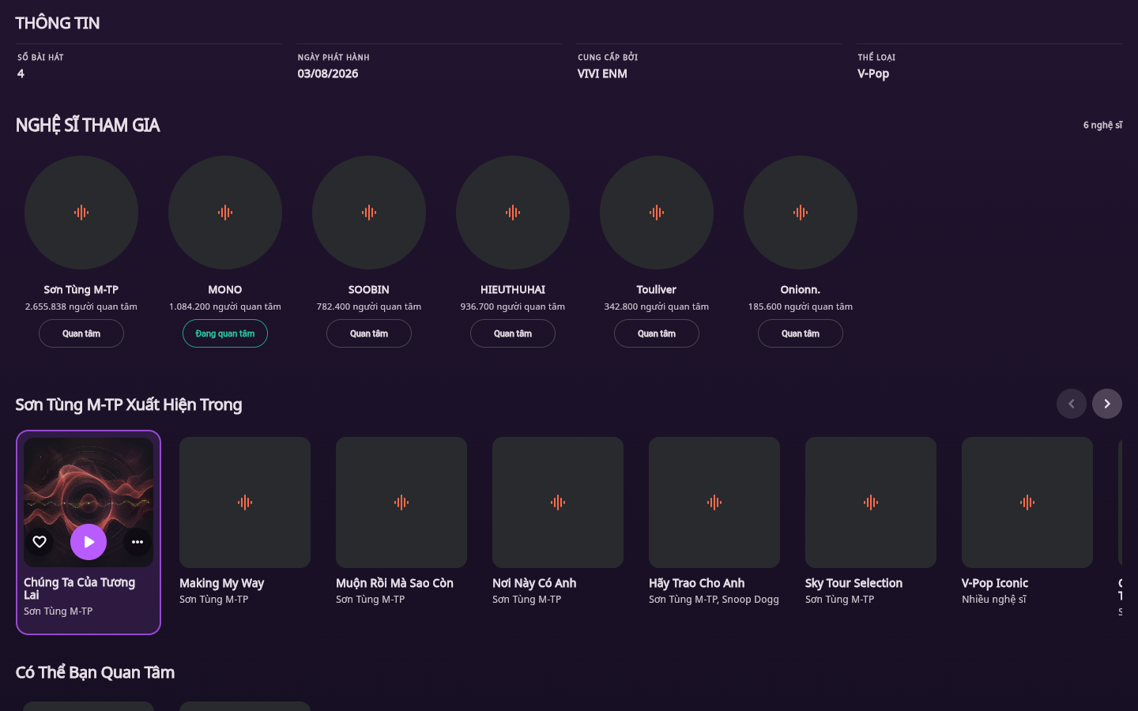This screenshot has height=711, width=1138.
Task: Follow Touliver with Quan tâm button
Action: [657, 333]
